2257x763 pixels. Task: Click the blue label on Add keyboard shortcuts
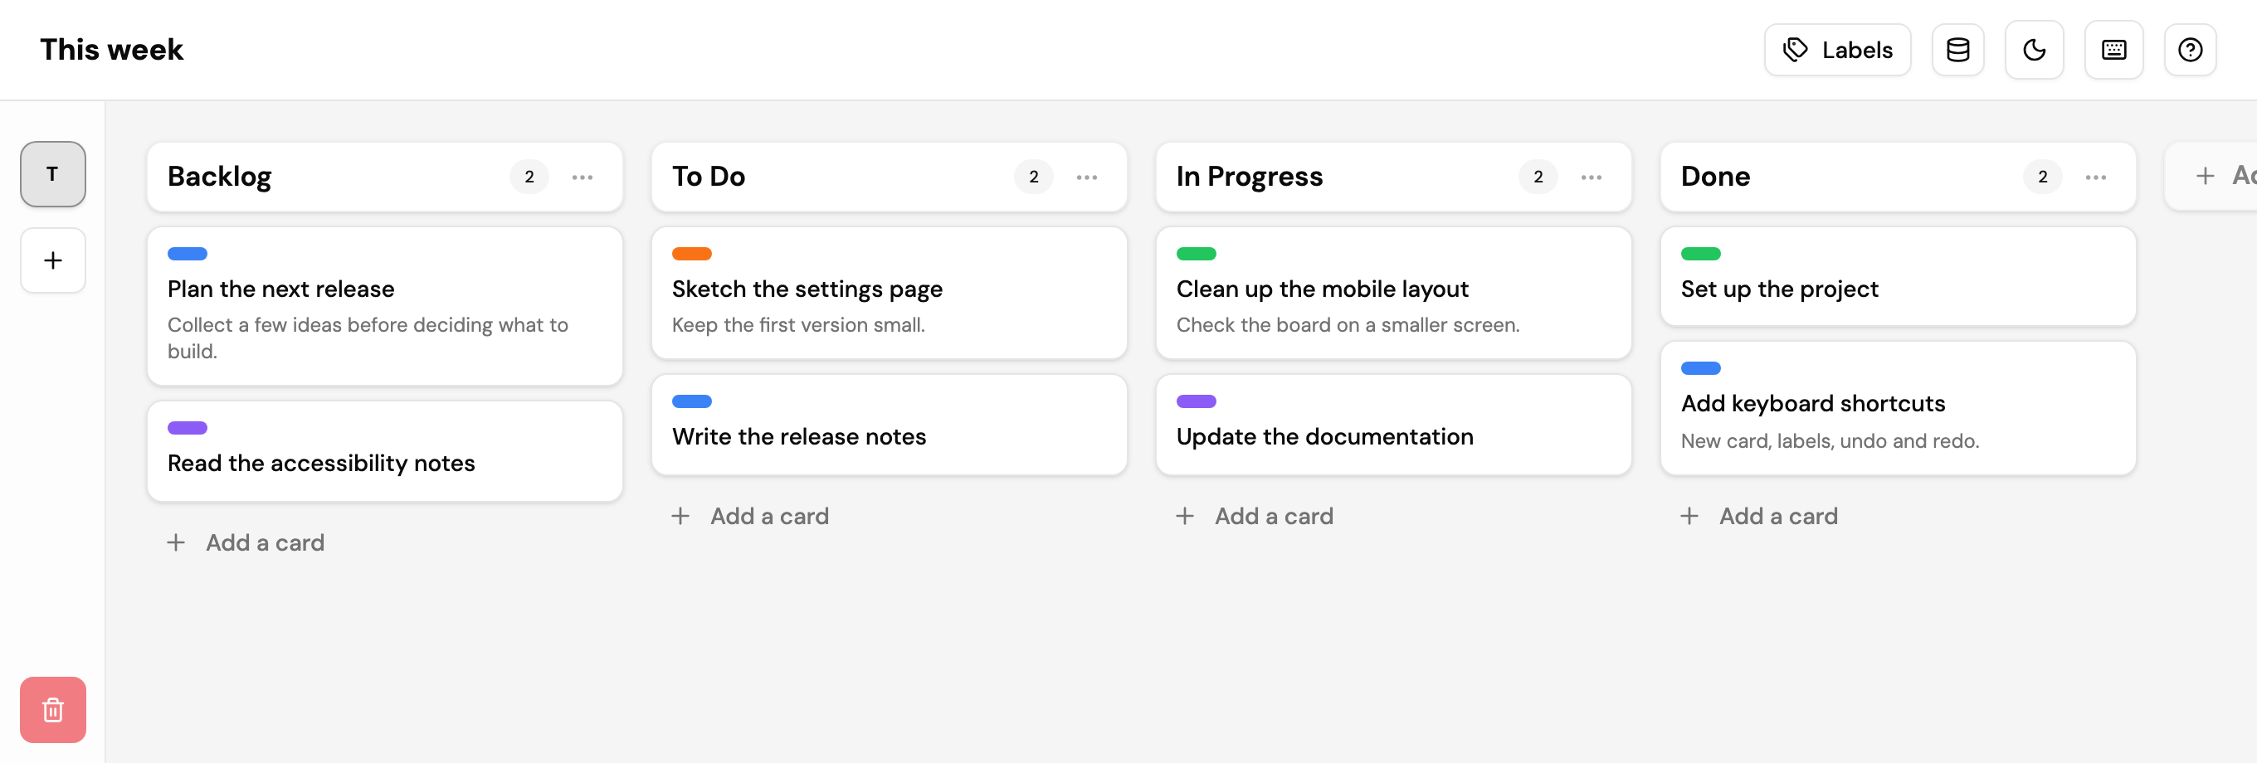1702,369
